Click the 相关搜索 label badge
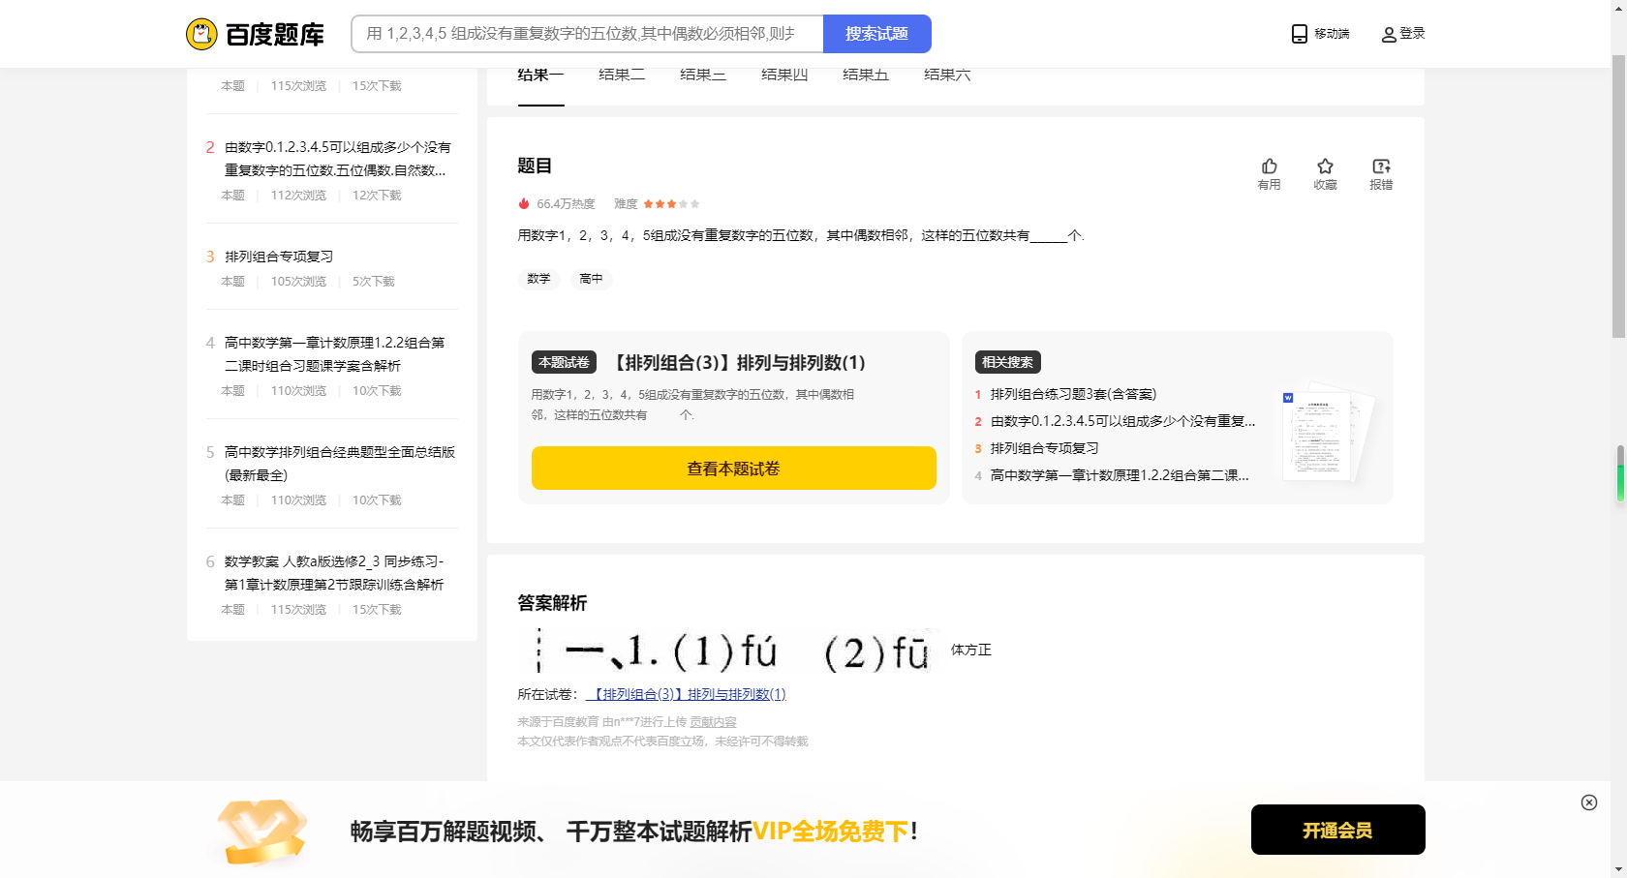Image resolution: width=1627 pixels, height=878 pixels. coord(1008,362)
